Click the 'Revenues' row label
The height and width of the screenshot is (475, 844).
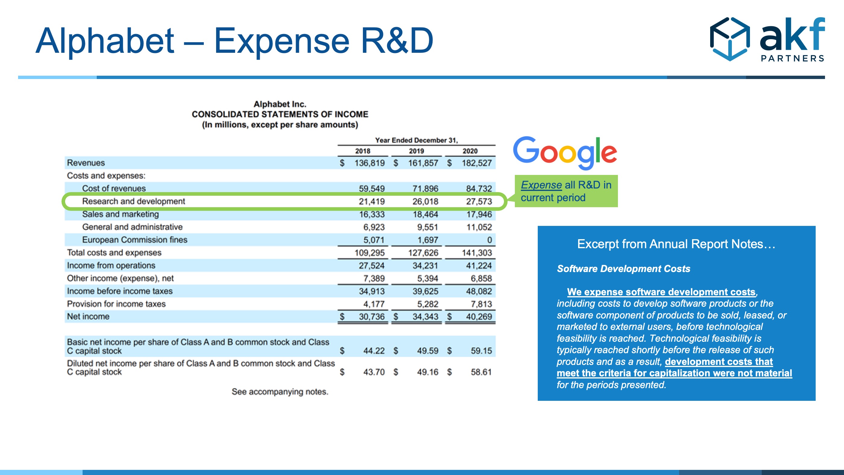pos(86,163)
